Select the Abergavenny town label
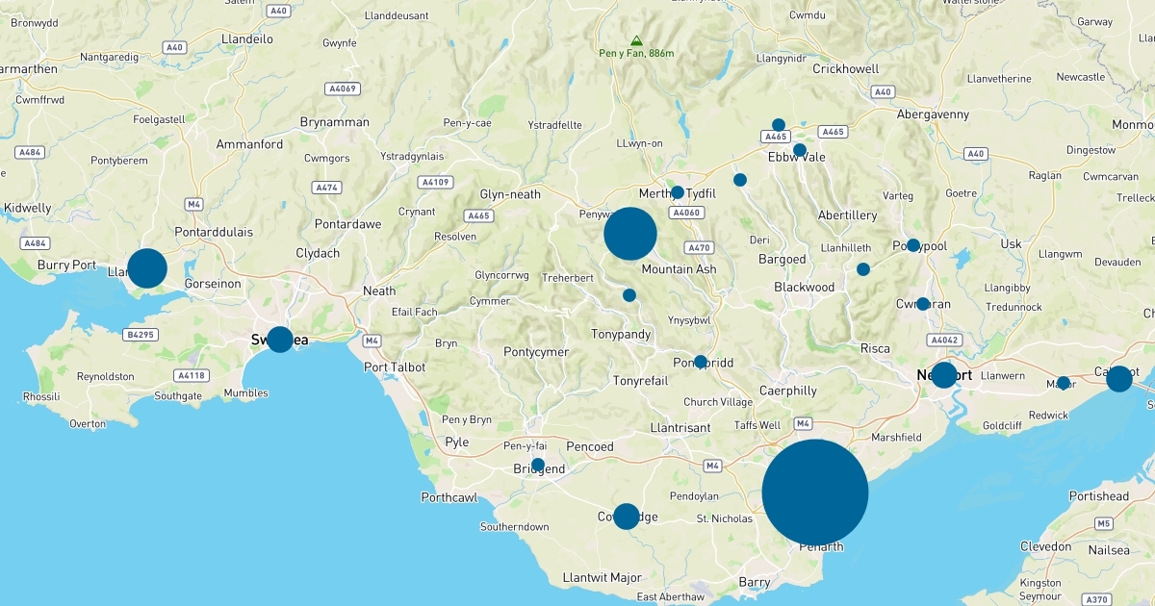The width and height of the screenshot is (1155, 606). (x=933, y=114)
